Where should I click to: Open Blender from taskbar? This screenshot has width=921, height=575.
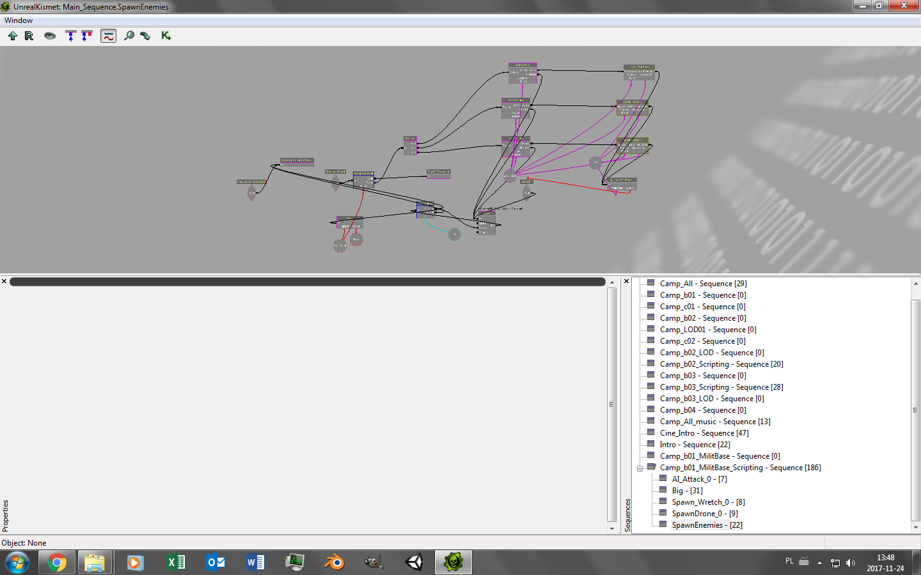tap(334, 563)
